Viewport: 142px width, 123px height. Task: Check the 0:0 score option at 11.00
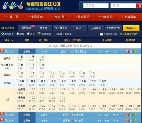point(29,97)
